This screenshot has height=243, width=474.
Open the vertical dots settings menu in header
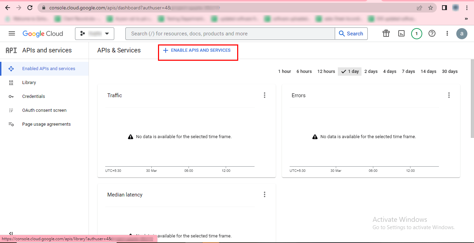(x=447, y=34)
